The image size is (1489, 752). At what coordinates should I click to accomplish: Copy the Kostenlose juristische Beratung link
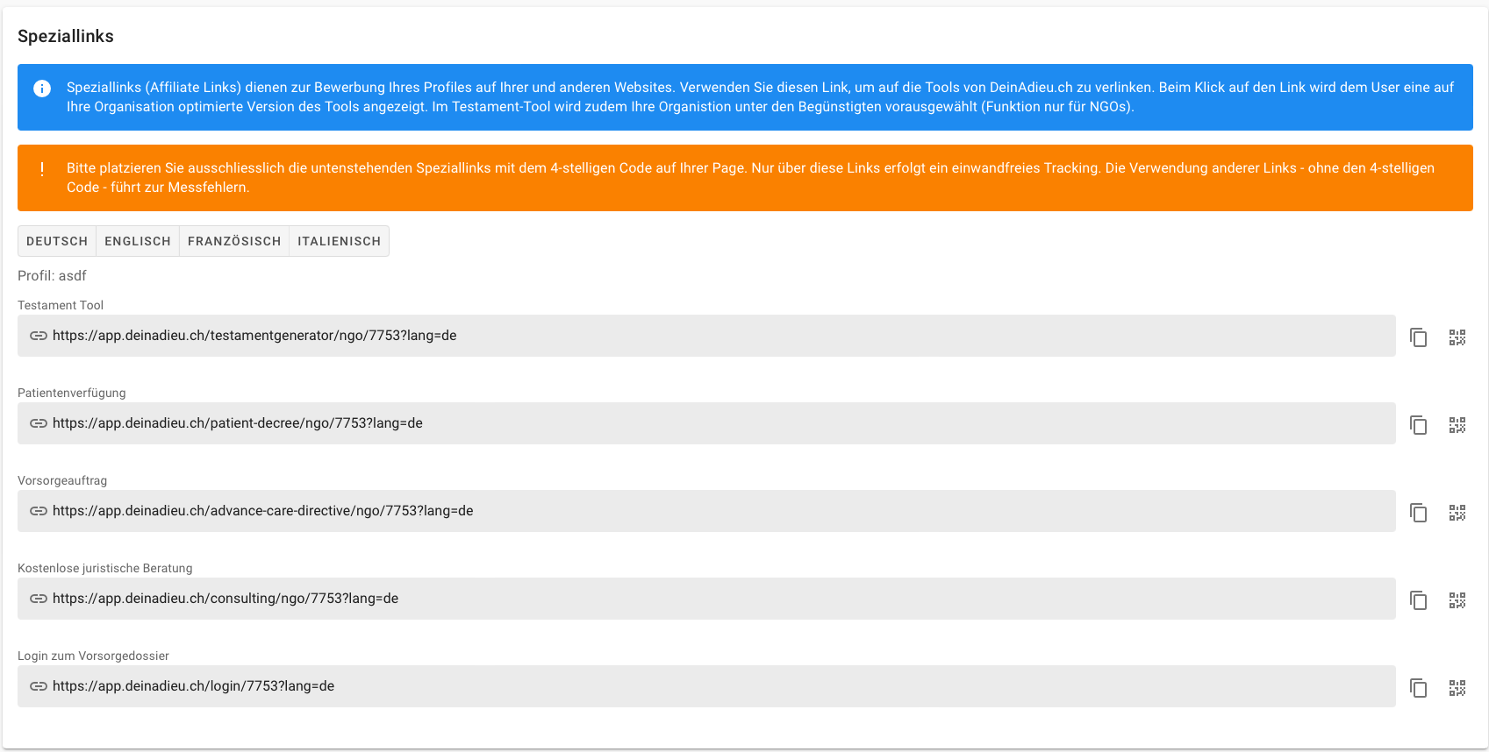1418,600
